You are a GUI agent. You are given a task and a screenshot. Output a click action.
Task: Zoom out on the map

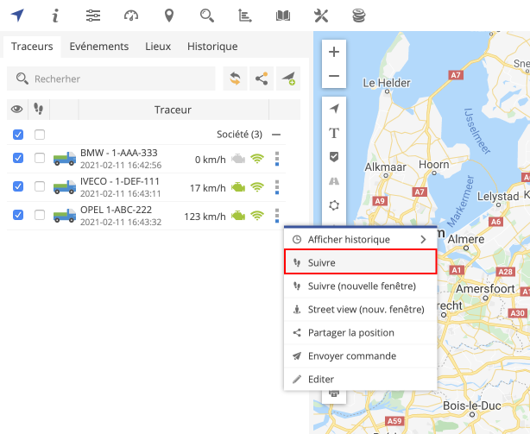pos(334,78)
